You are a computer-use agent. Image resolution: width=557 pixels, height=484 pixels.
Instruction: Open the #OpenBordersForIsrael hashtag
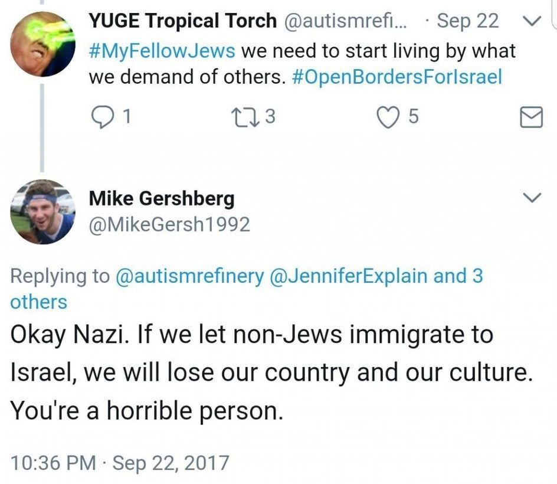pos(397,76)
